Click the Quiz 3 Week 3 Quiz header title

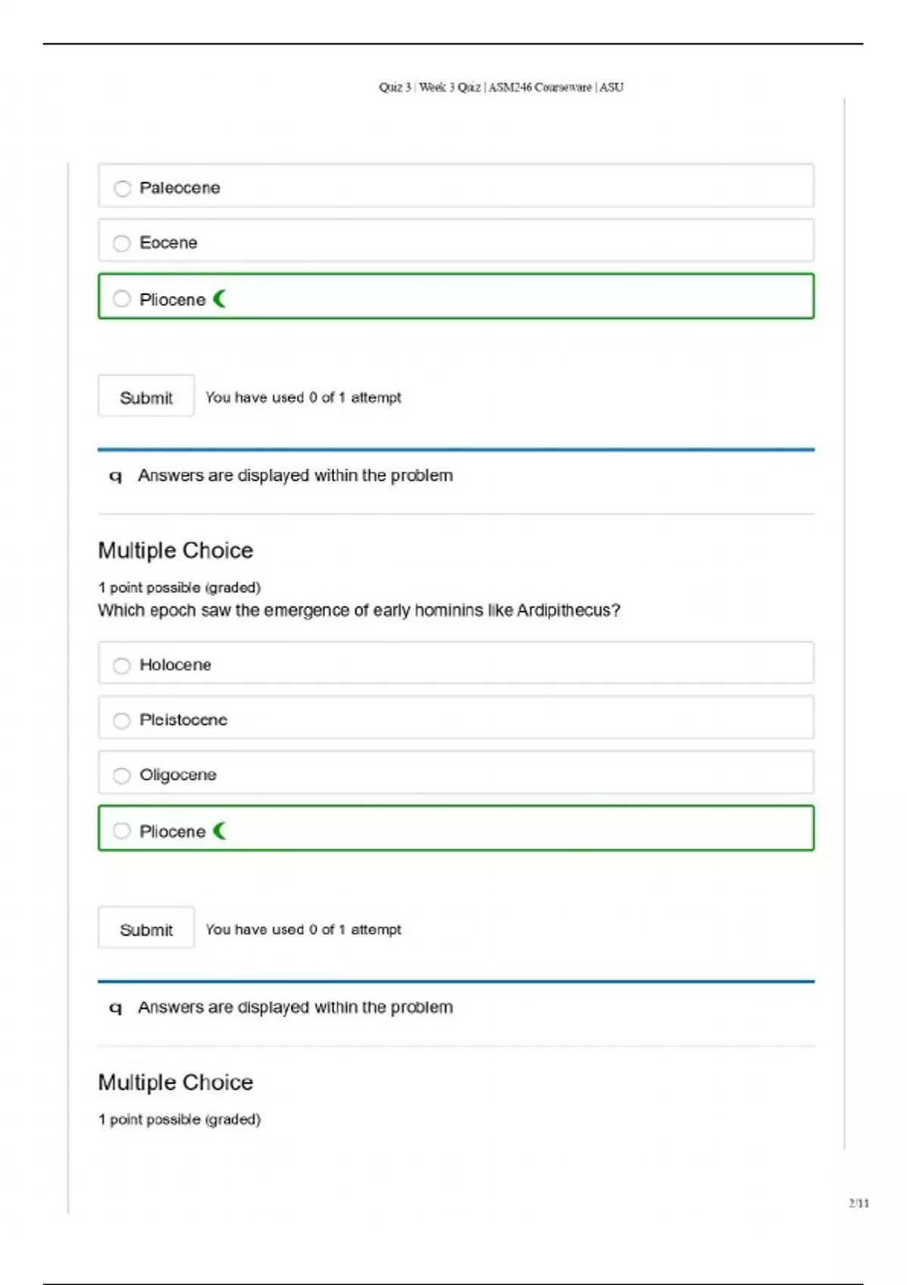[x=501, y=88]
